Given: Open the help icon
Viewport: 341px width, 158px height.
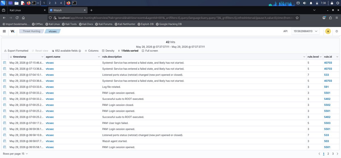Looking at the screenshot, I should coord(336,31).
